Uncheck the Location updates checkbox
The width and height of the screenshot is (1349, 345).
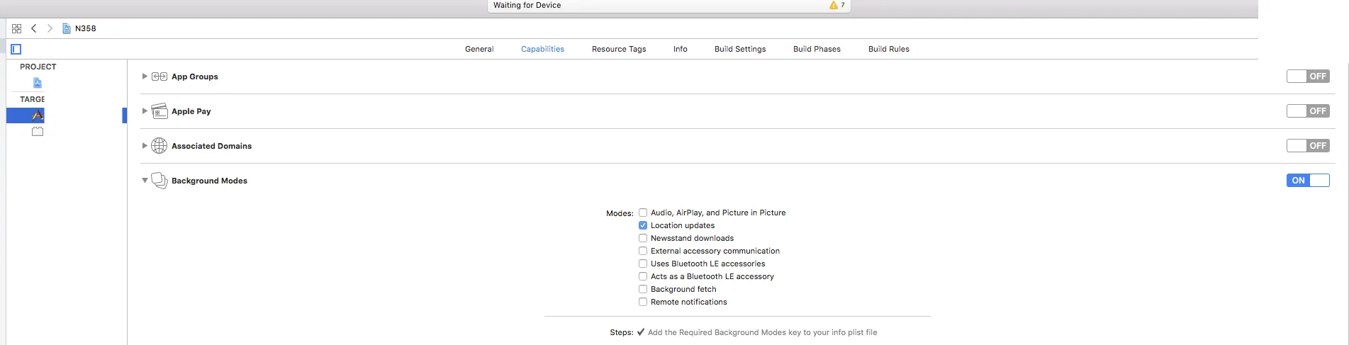point(643,225)
